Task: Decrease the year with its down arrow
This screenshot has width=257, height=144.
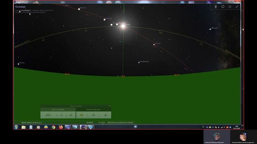Action: pos(48,118)
